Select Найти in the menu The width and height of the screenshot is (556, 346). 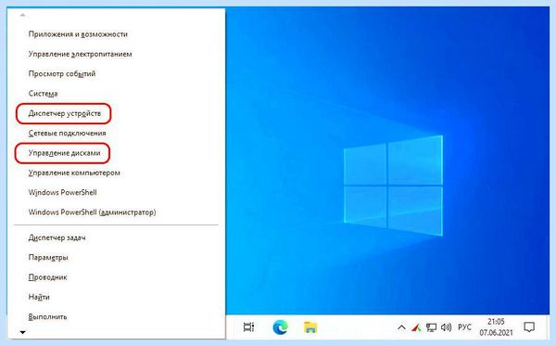(x=39, y=297)
